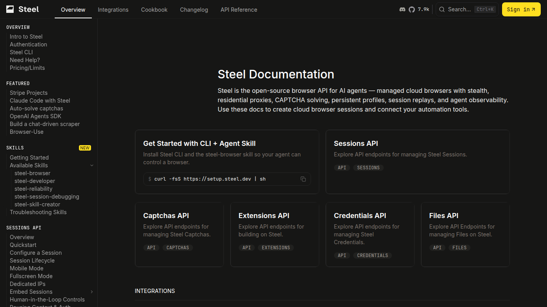Image resolution: width=547 pixels, height=307 pixels.
Task: Select steel-session-debugging skill
Action: 47,197
